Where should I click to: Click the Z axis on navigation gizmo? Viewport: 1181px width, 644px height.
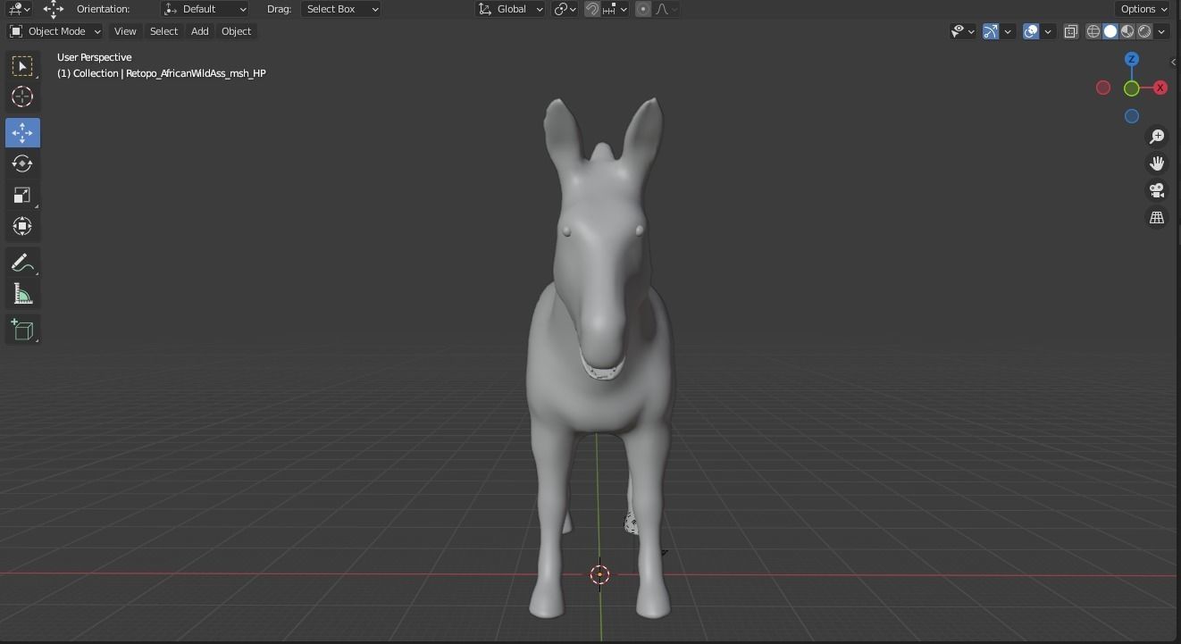point(1132,59)
